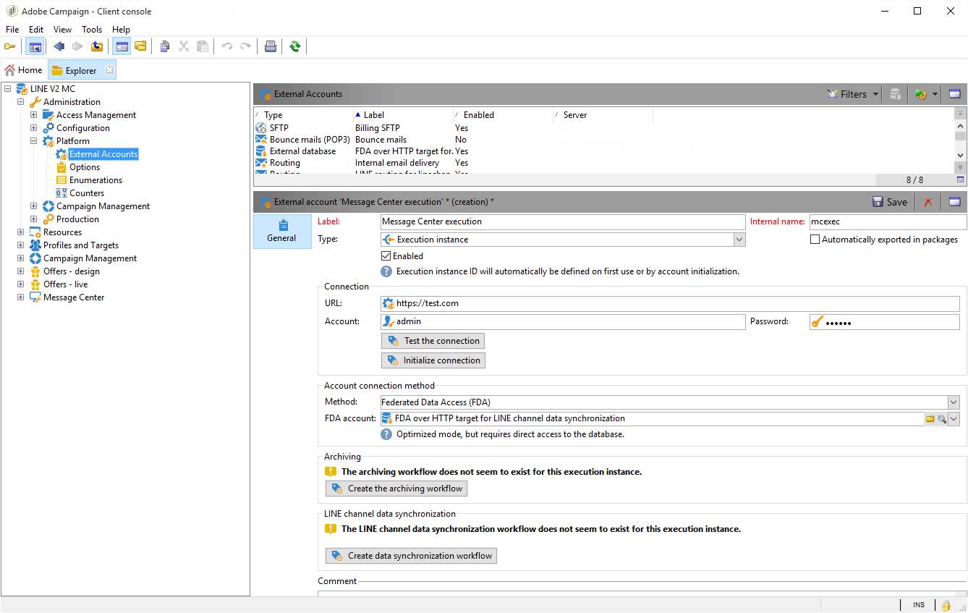Image resolution: width=968 pixels, height=613 pixels.
Task: Close the Explorer tab
Action: (x=109, y=70)
